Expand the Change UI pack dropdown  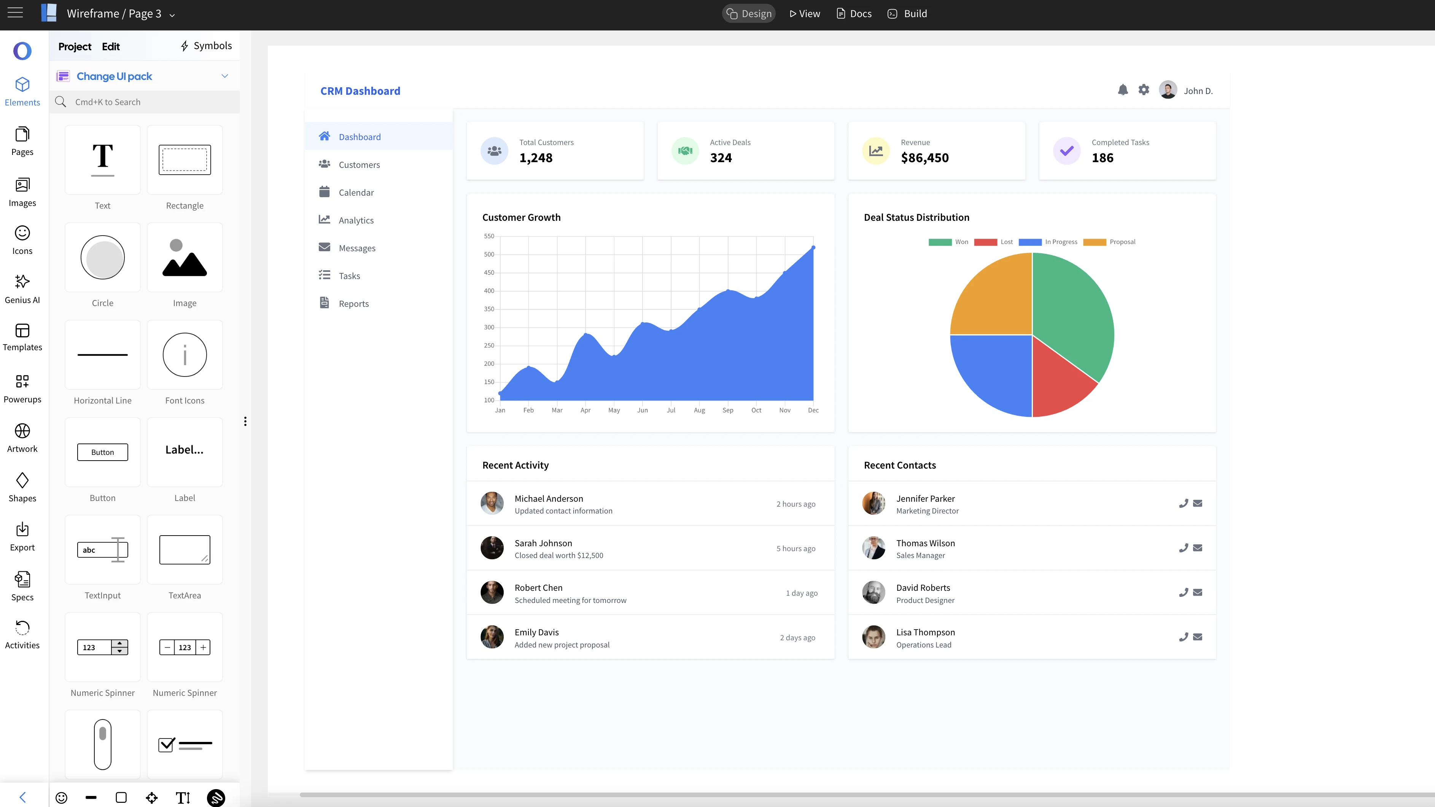click(x=224, y=77)
